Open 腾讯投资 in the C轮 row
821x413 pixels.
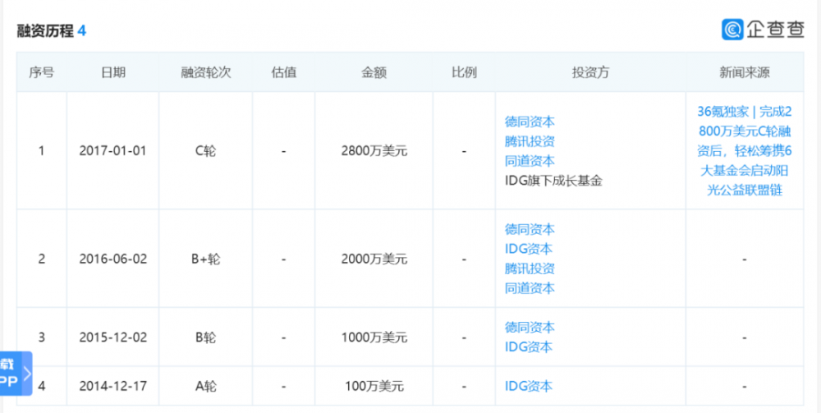(x=530, y=141)
